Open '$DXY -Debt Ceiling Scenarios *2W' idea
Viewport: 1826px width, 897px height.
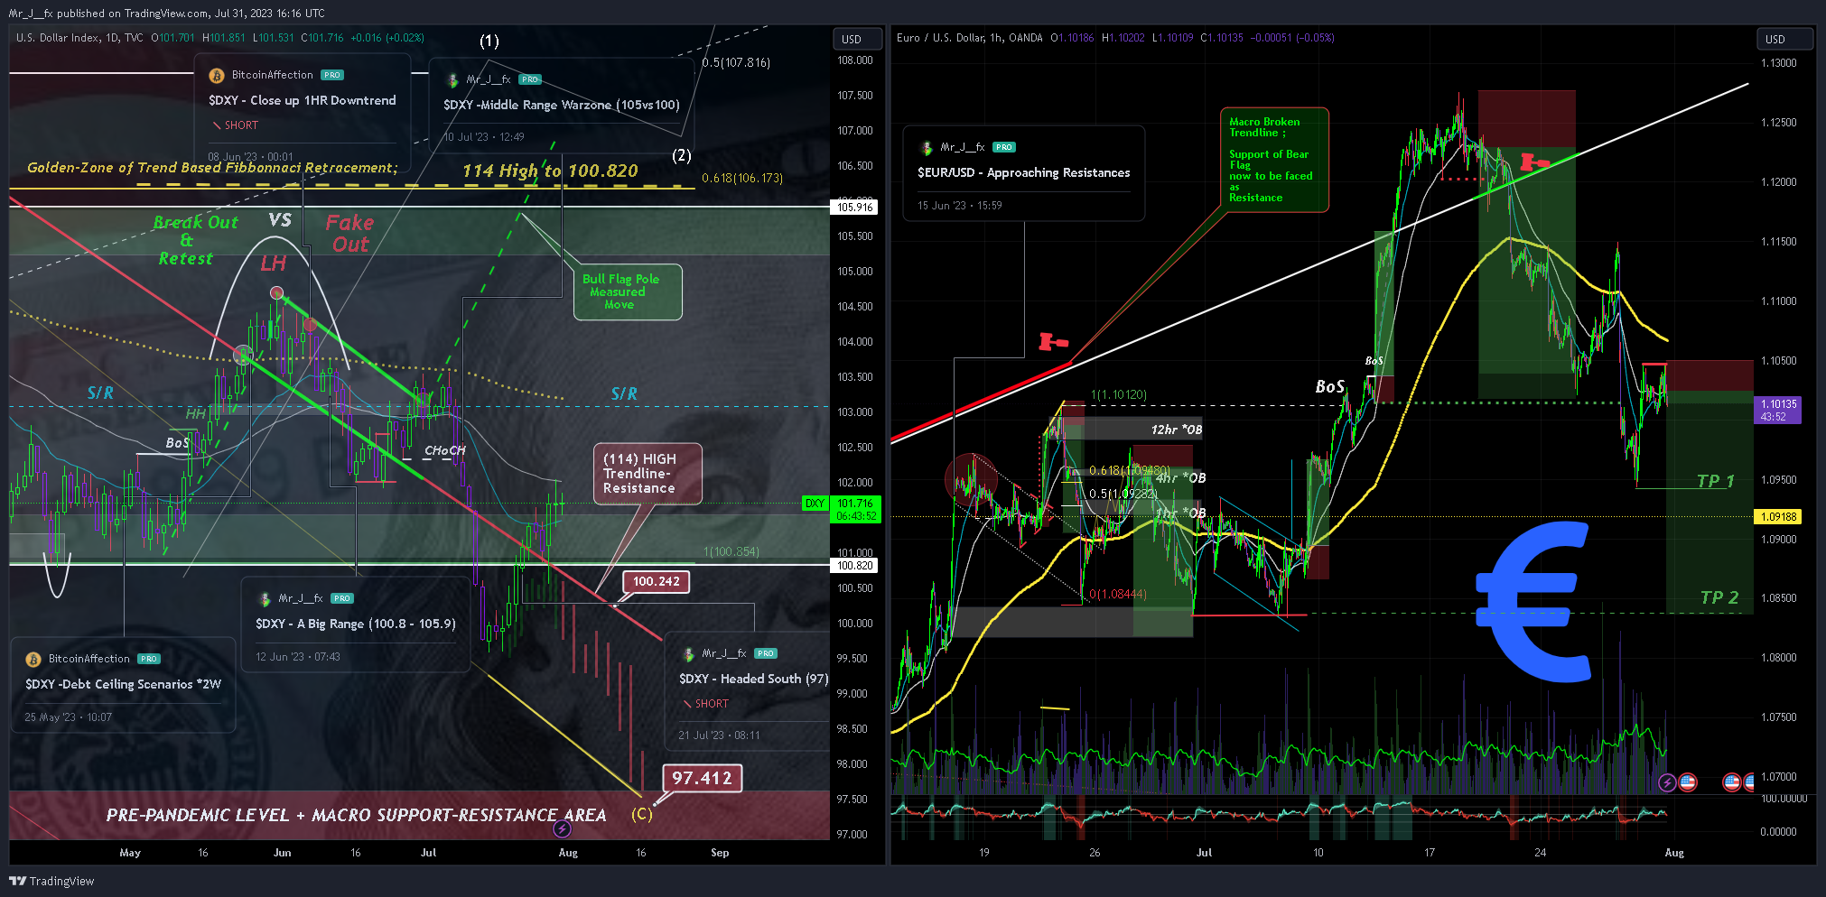click(x=124, y=684)
